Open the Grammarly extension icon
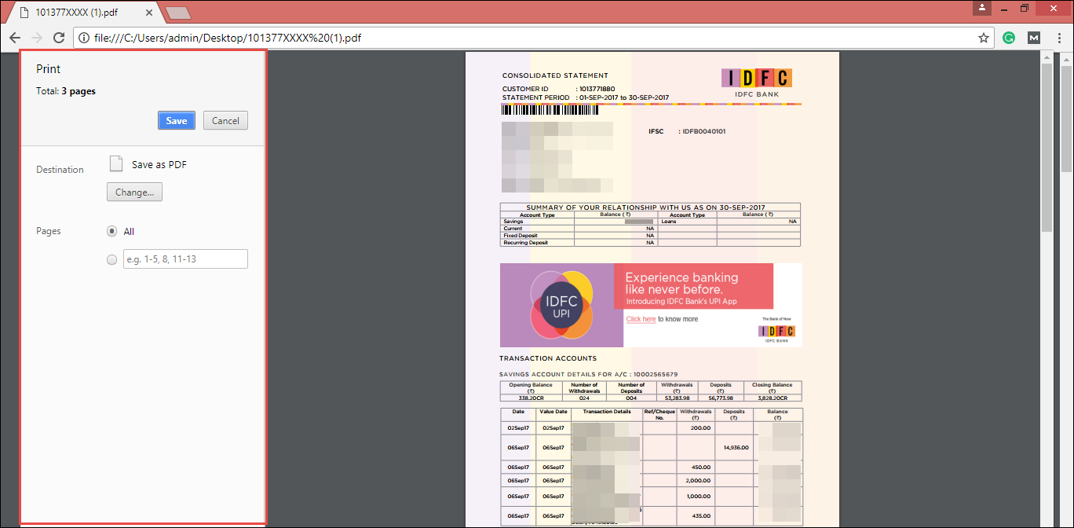 point(1010,38)
